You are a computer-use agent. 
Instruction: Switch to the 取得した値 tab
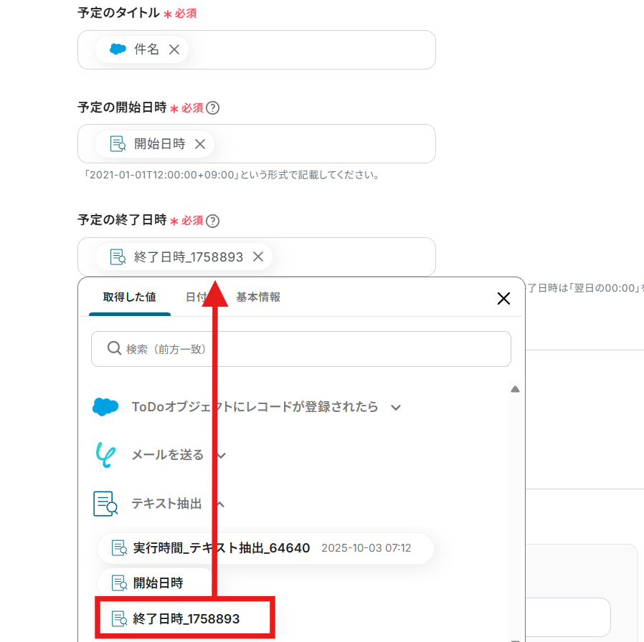click(129, 297)
